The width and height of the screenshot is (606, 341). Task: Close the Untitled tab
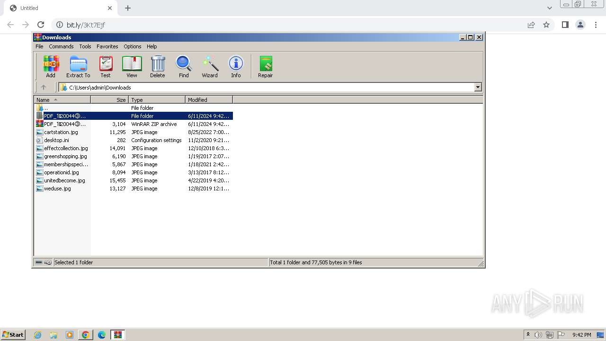[110, 8]
